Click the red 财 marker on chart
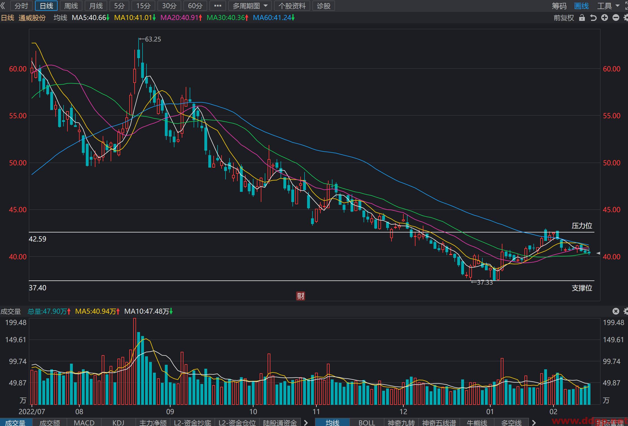The height and width of the screenshot is (426, 628). pyautogui.click(x=301, y=296)
